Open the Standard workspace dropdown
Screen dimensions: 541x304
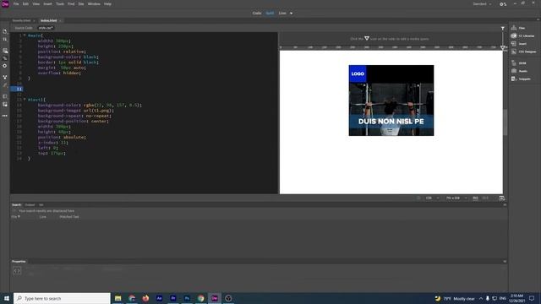(482, 4)
